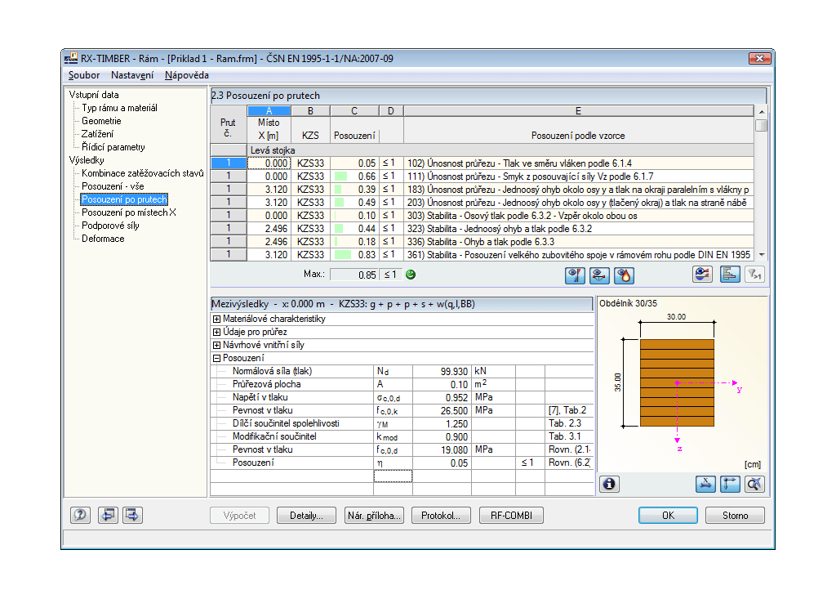Screen dimensions: 836x599
Task: Click the green ratio bar for 0.49 row
Action: 339,203
